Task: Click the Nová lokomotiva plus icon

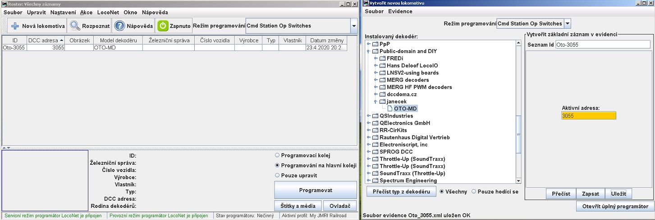Action: (x=14, y=26)
